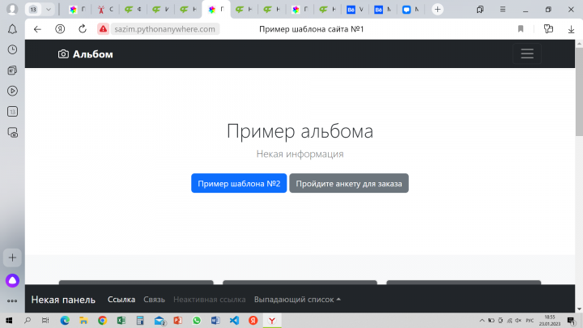The height and width of the screenshot is (328, 583).
Task: Launch Google Chrome from taskbar
Action: (x=102, y=321)
